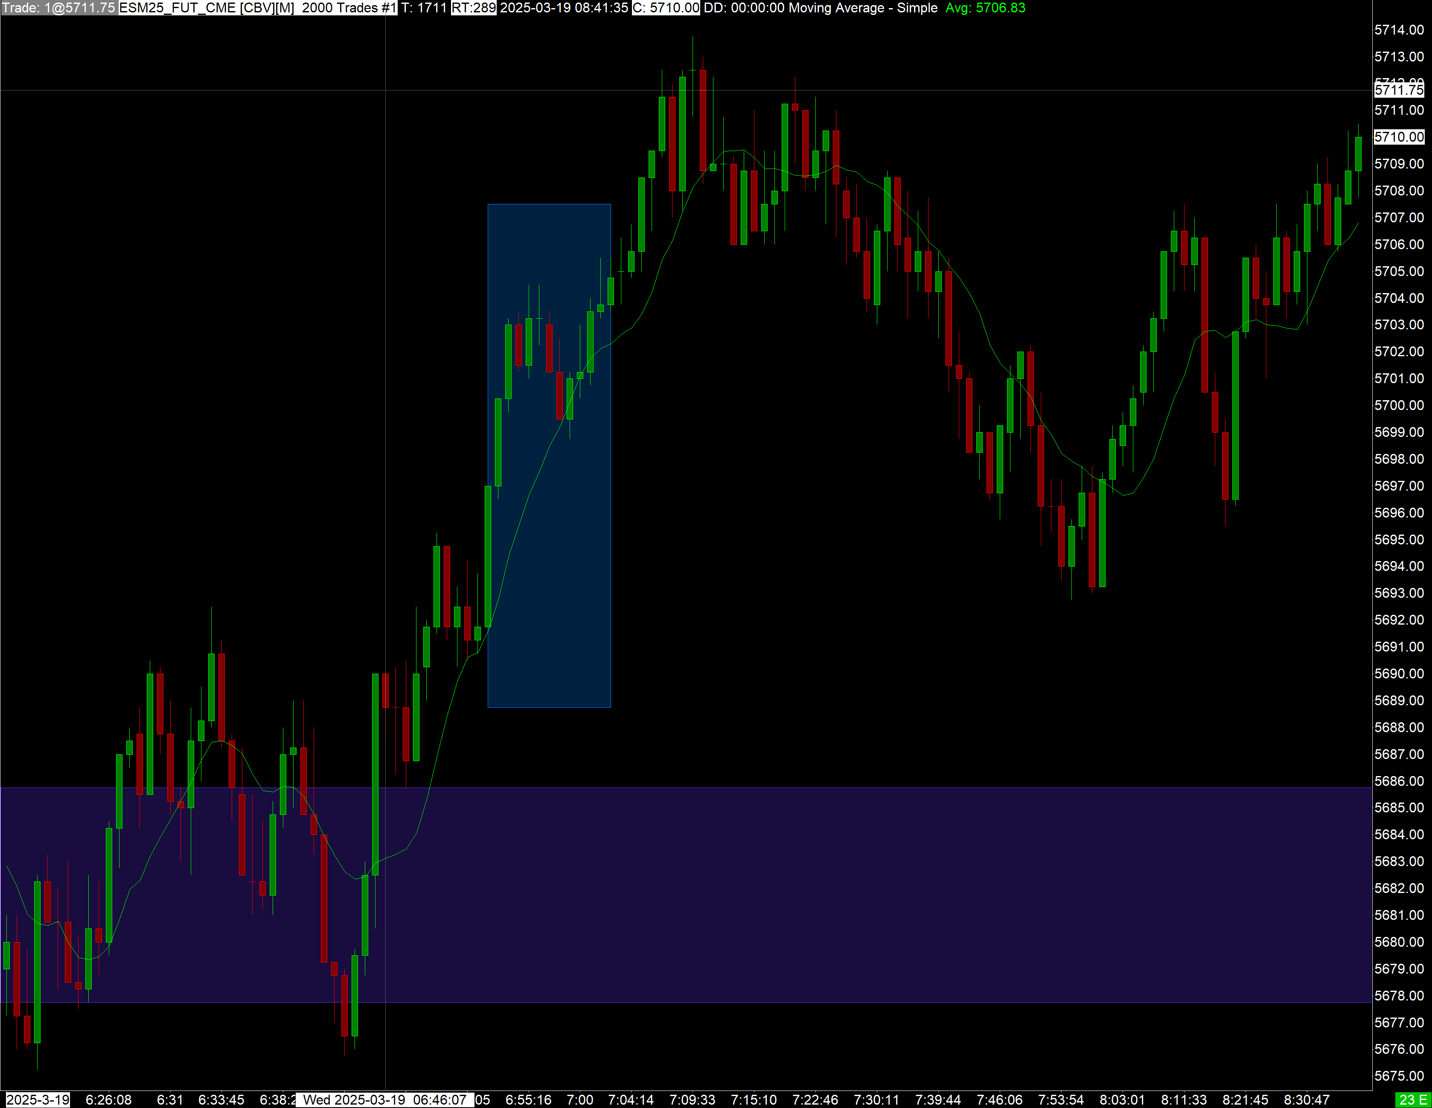Screen dimensions: 1432x1108
Task: Click the 5711.75 crosshair price label
Action: pyautogui.click(x=1399, y=90)
